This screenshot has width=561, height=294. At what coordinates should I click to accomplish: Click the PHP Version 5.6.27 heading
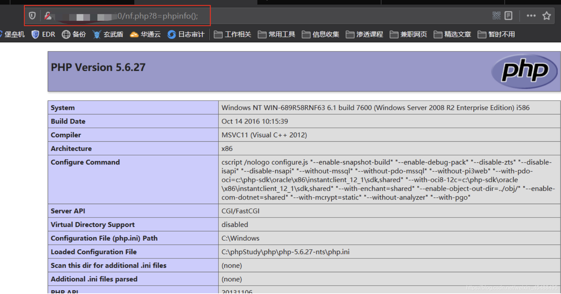[98, 67]
